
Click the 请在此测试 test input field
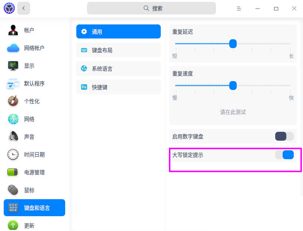point(232,112)
